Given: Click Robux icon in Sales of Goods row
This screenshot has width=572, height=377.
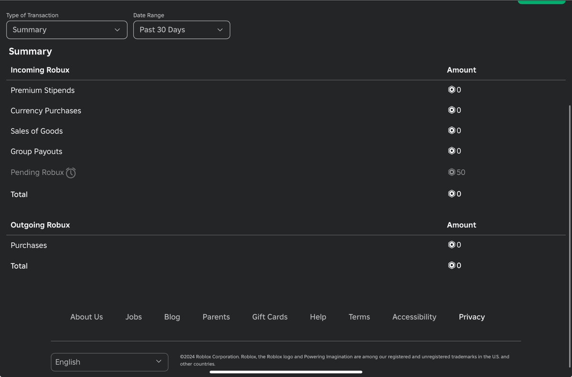Looking at the screenshot, I should pyautogui.click(x=452, y=131).
